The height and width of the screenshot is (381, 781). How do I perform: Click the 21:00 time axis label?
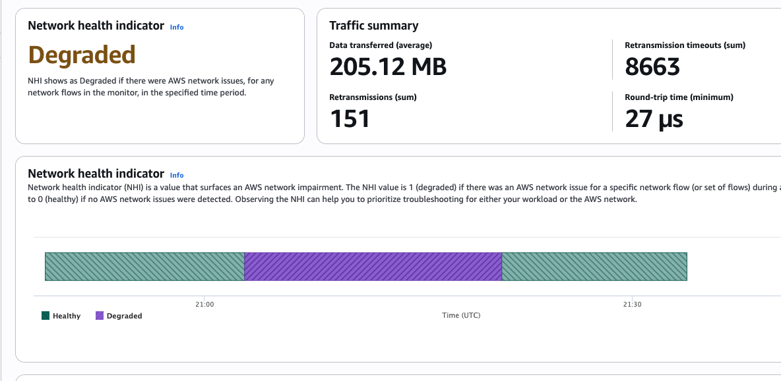click(204, 305)
